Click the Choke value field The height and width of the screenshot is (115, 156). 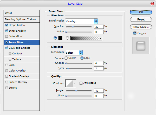coord(99,63)
